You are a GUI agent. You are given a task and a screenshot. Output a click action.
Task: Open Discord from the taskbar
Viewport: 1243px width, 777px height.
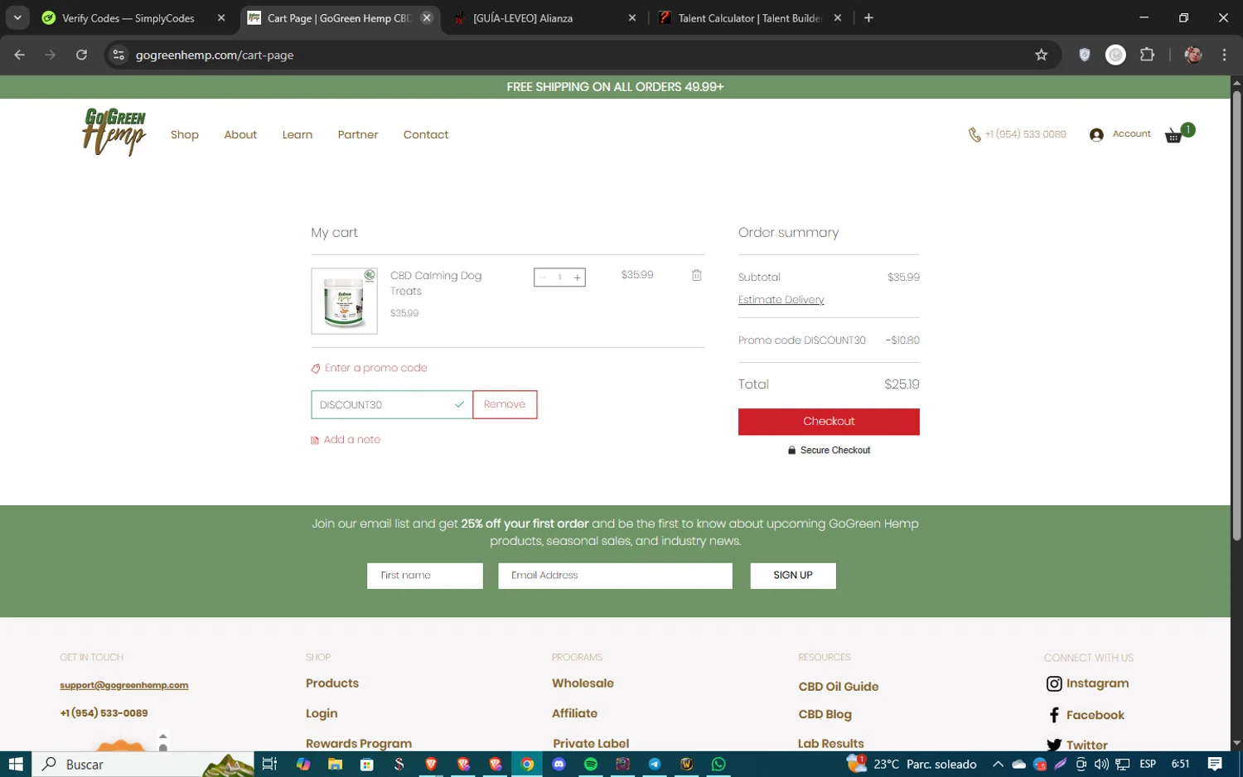click(559, 764)
